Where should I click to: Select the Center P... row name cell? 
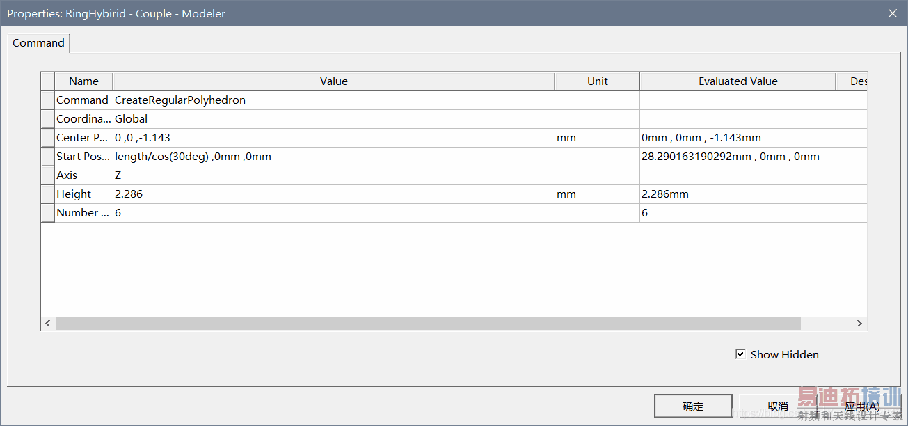pos(83,138)
